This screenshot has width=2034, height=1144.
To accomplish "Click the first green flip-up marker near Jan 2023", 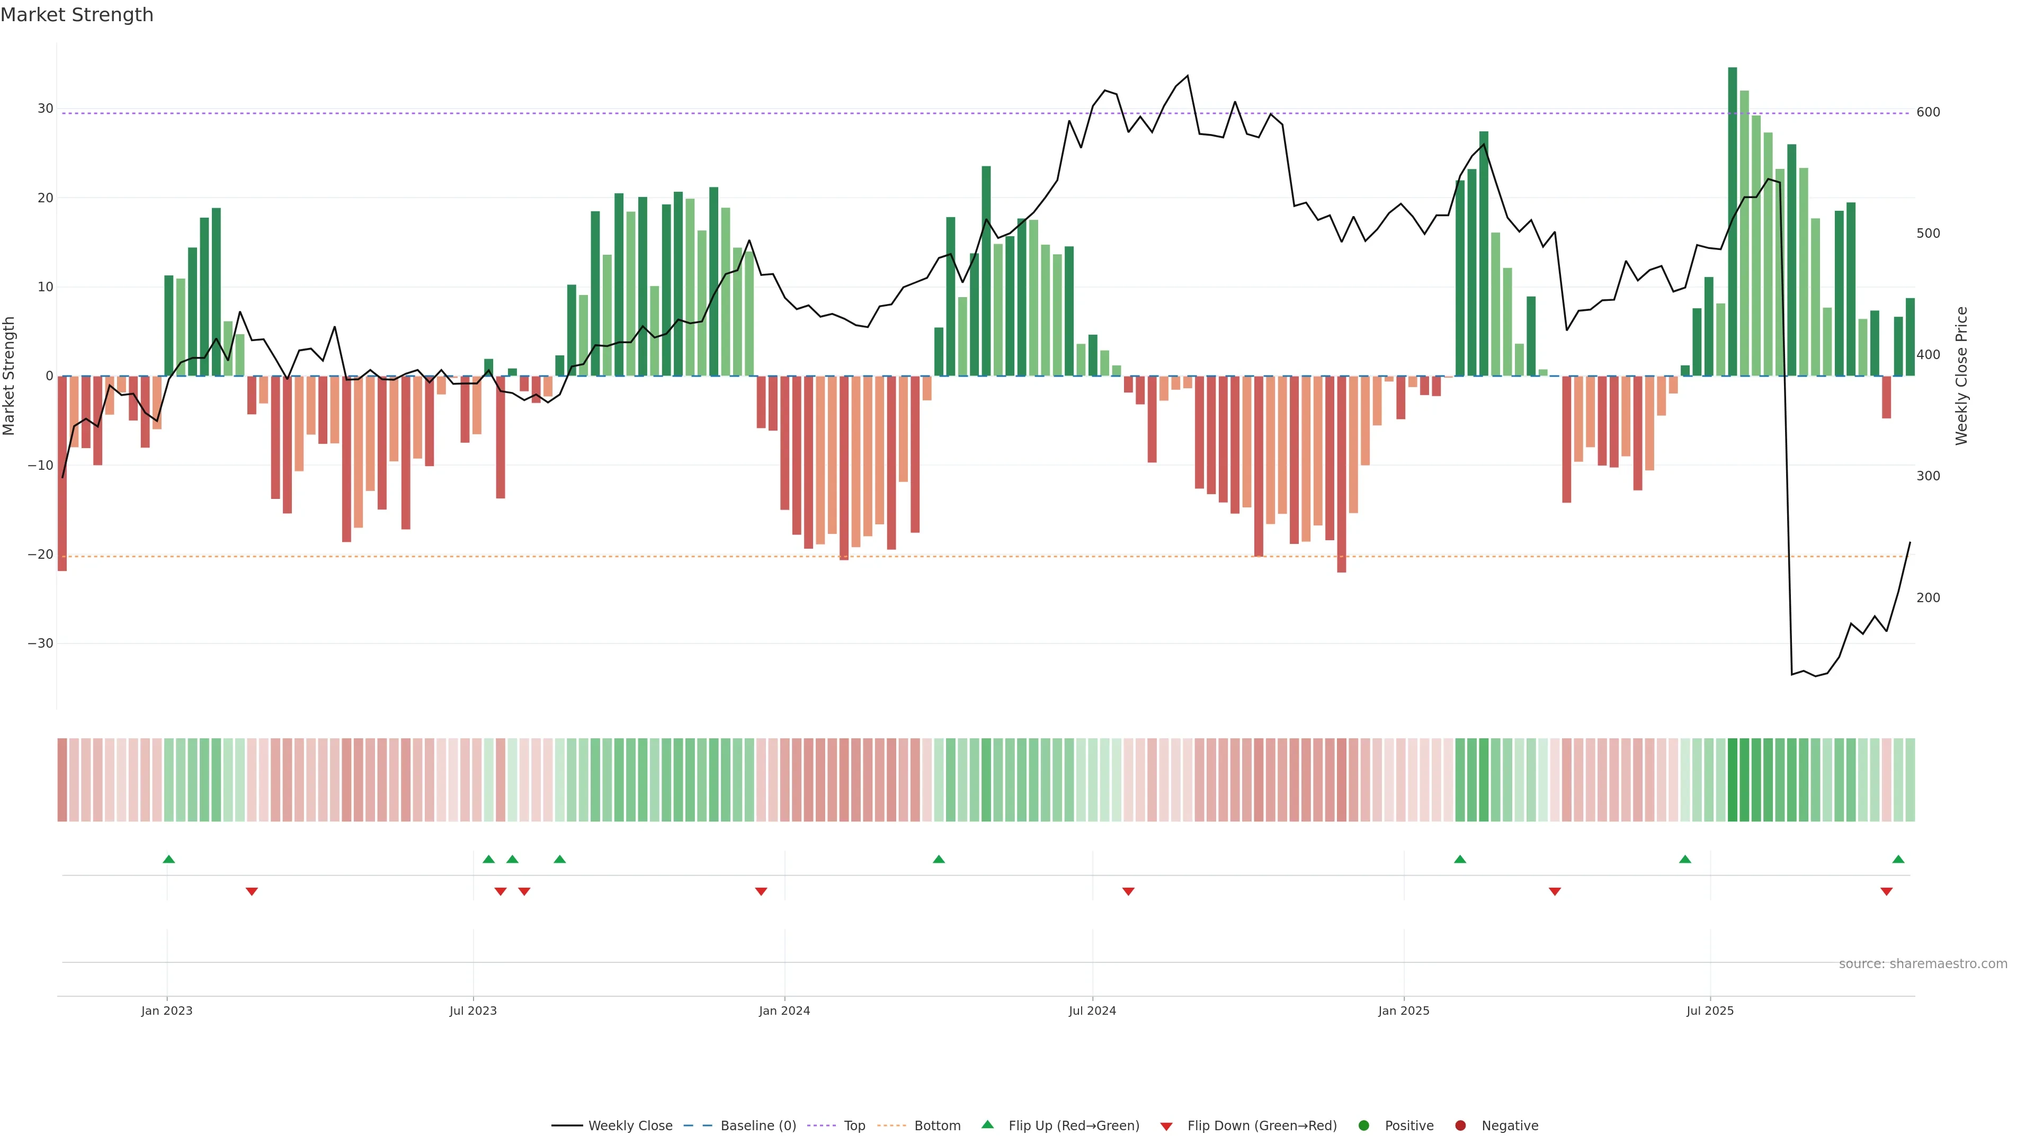I will (x=168, y=859).
